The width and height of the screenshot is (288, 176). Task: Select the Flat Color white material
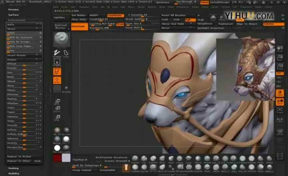click(57, 149)
